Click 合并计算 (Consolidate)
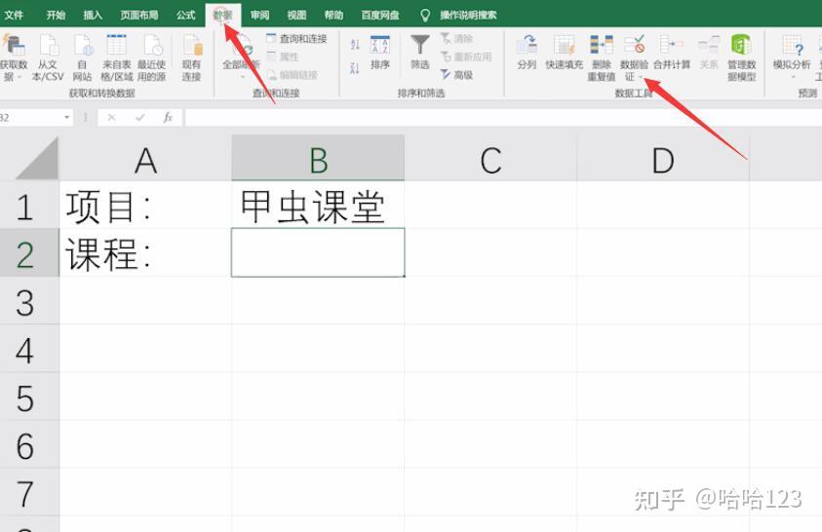The image size is (822, 532). point(672,53)
